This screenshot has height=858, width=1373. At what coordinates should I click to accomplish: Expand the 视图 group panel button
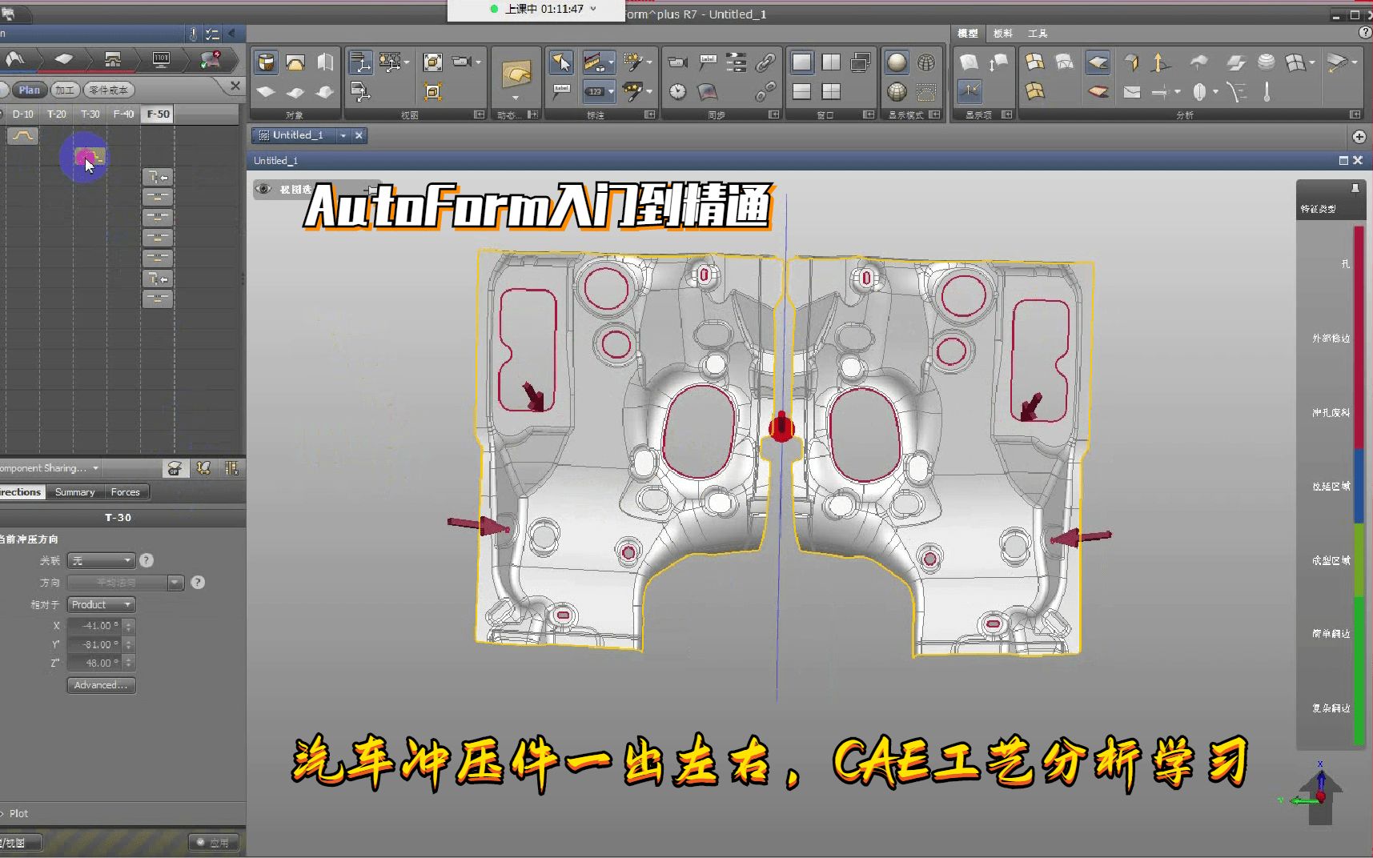[479, 115]
